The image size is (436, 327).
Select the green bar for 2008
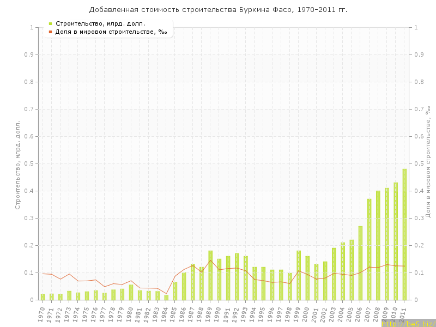coord(378,245)
